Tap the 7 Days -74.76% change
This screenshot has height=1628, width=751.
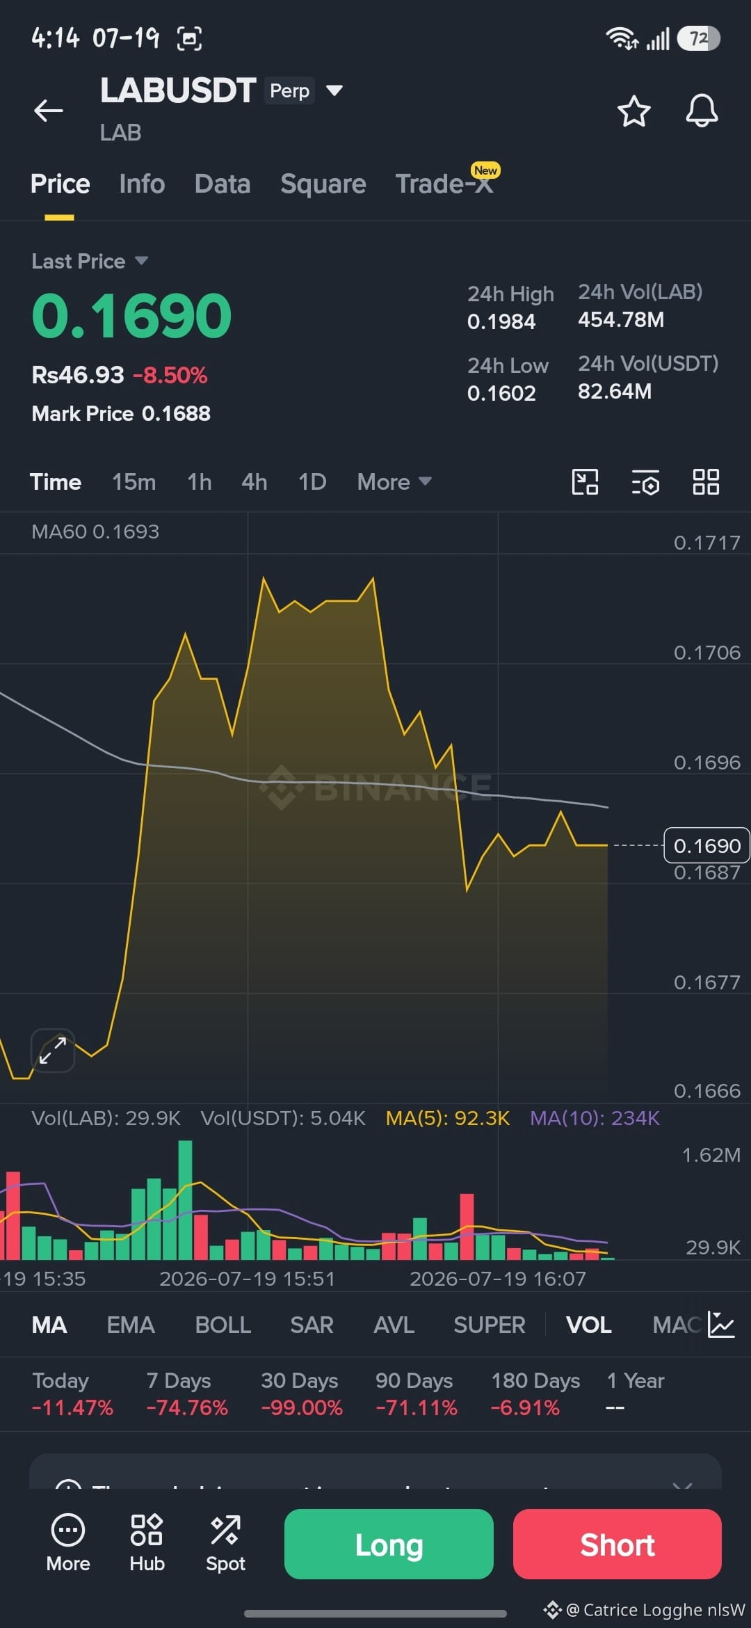(187, 1394)
